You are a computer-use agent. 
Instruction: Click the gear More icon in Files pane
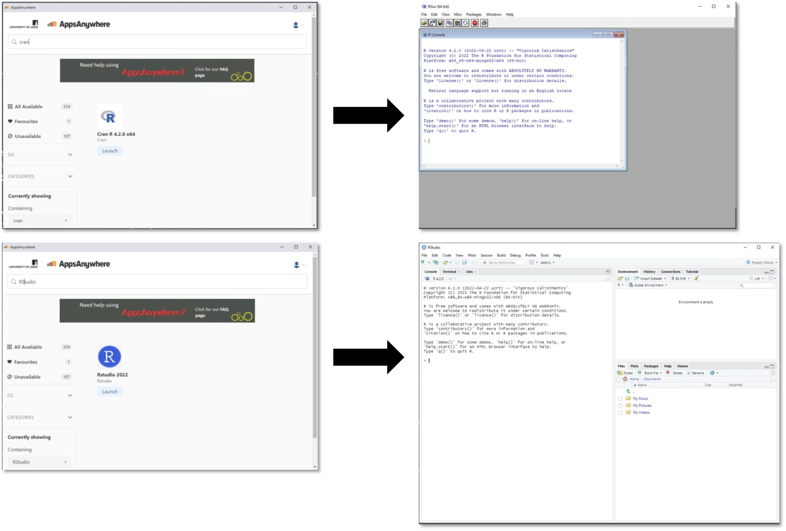click(712, 373)
